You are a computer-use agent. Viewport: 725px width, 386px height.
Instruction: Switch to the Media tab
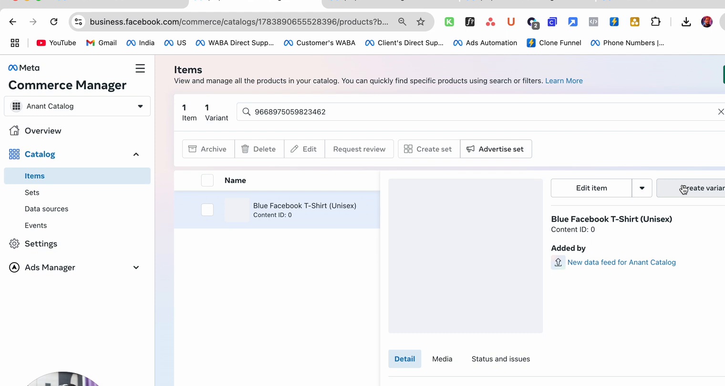[x=442, y=359]
